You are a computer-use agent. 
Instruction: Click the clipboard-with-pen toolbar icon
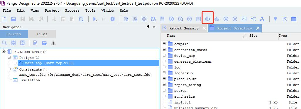tap(126, 19)
